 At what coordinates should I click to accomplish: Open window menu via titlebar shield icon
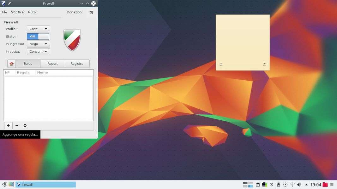coord(3,3)
